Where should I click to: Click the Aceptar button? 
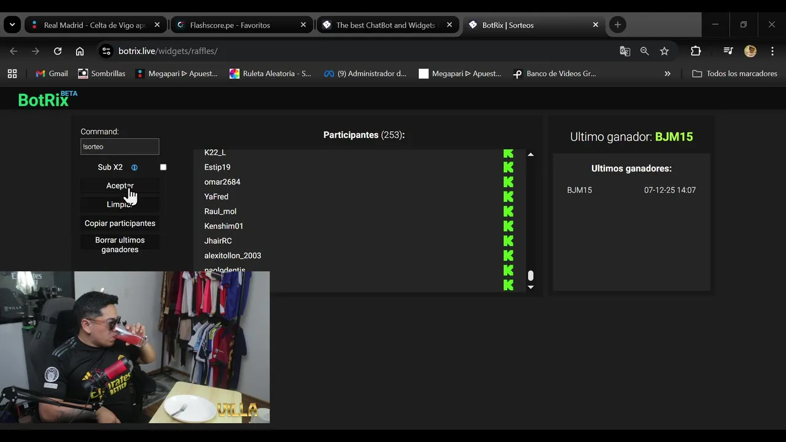pos(120,185)
